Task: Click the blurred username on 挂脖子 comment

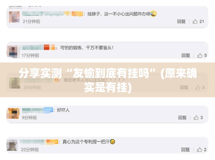Action: tap(53, 14)
